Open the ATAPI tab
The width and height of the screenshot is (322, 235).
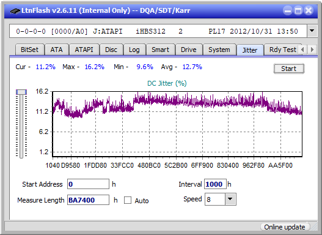click(x=84, y=50)
